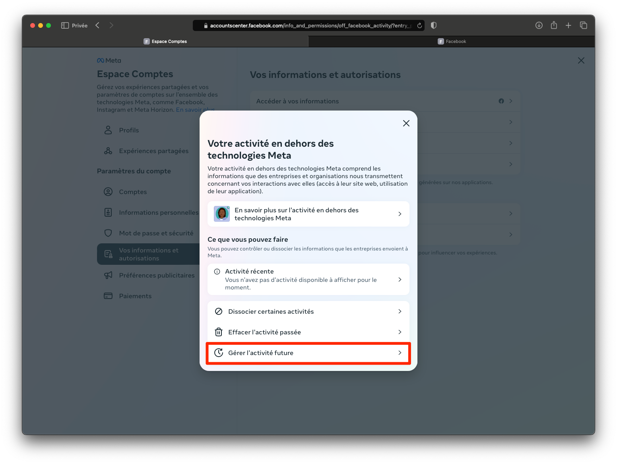Open Dissocier certaines activités option

(308, 311)
